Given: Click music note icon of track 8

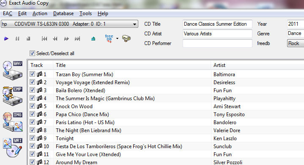Looking at the screenshot, I should click(40, 130).
